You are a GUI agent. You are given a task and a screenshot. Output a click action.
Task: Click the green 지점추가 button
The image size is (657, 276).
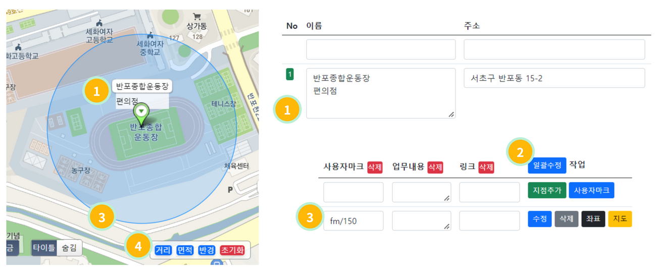547,190
